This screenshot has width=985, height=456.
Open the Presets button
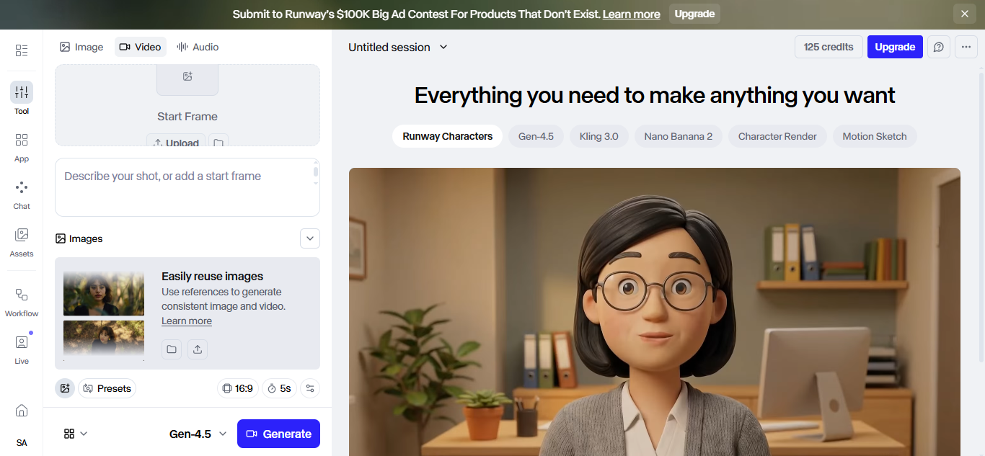(x=107, y=388)
